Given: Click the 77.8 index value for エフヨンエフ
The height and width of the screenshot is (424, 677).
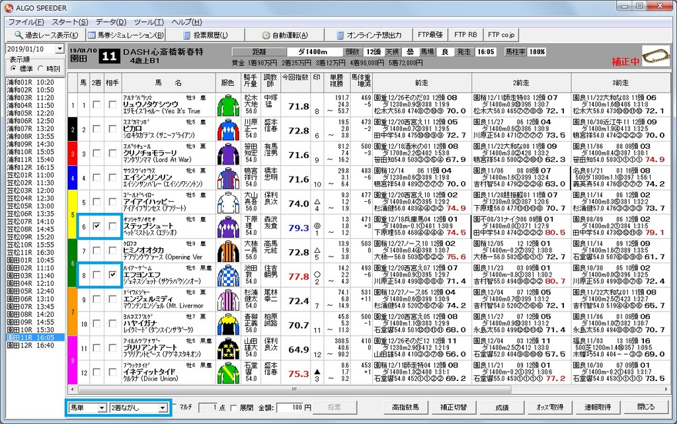Looking at the screenshot, I should [298, 276].
